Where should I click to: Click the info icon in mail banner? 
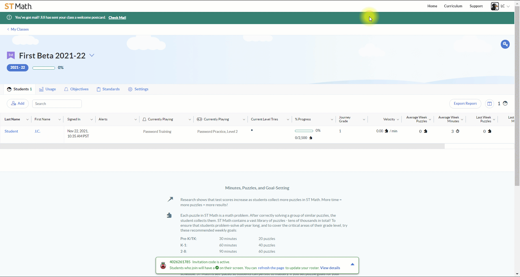click(9, 18)
